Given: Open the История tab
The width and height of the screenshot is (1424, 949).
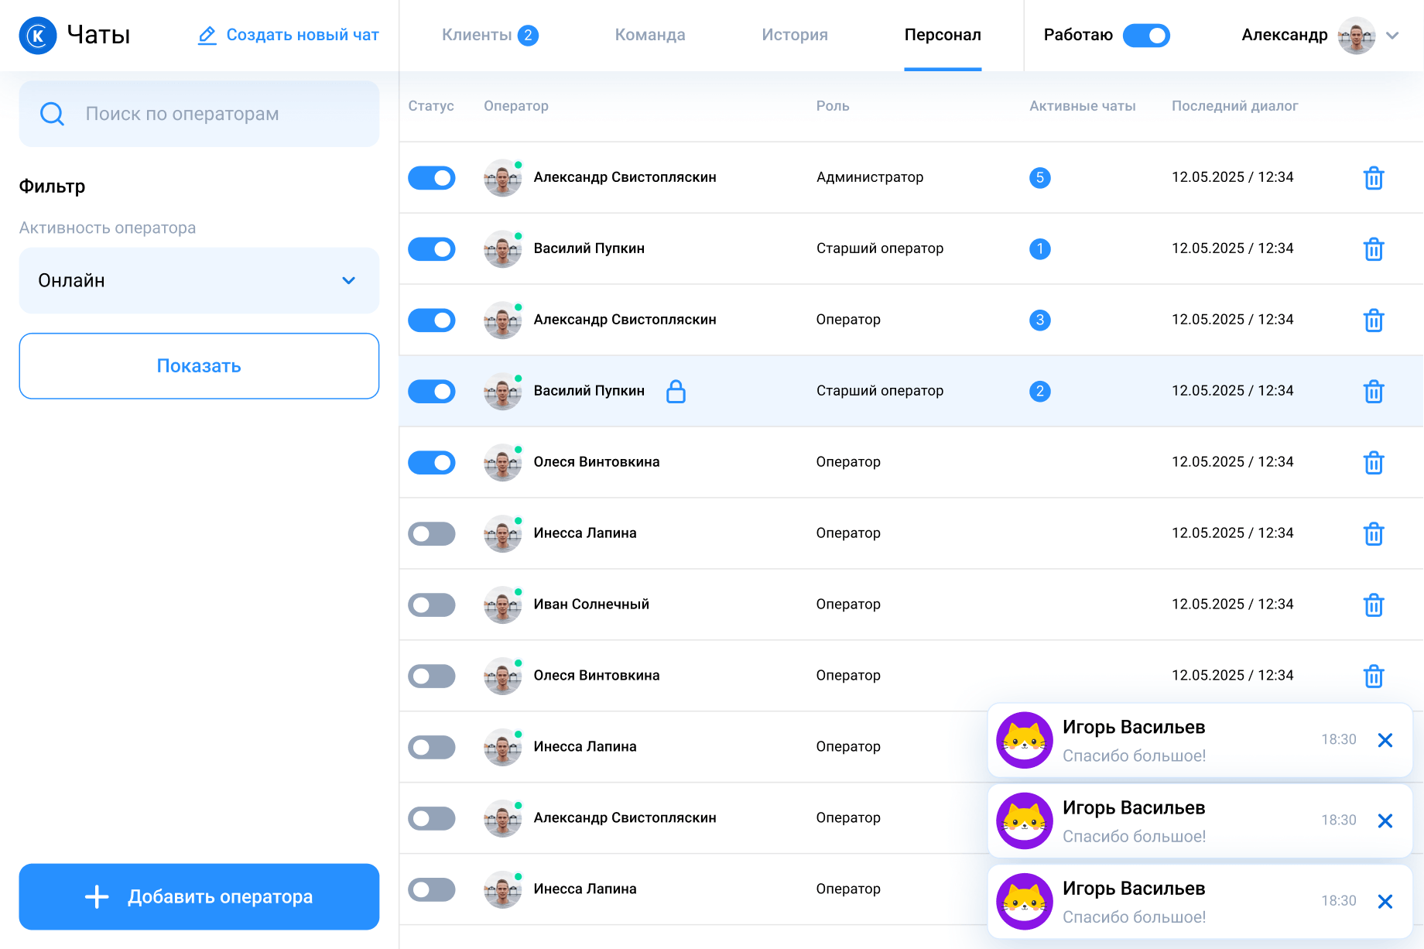Looking at the screenshot, I should click(x=795, y=35).
